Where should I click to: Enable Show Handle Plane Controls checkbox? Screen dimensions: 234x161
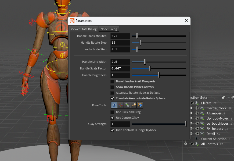pos(112,87)
